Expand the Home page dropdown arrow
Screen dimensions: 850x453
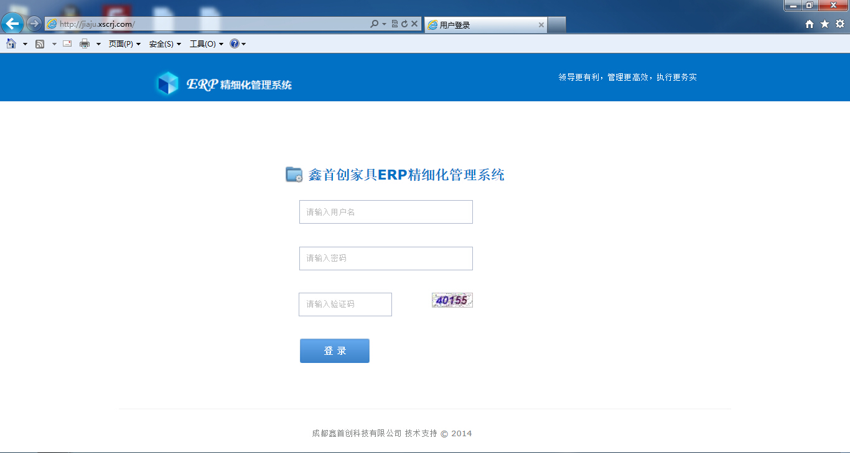tap(25, 44)
